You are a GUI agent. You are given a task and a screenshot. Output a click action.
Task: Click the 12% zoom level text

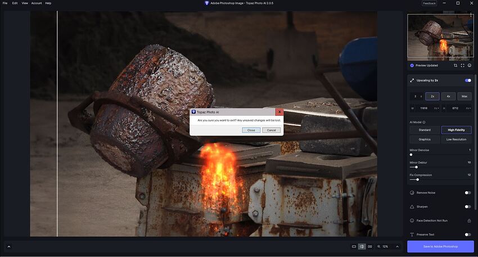coord(385,246)
